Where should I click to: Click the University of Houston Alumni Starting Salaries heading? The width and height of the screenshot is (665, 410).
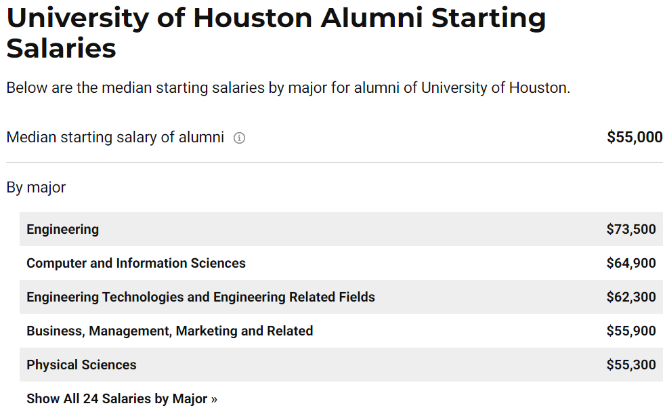click(x=276, y=33)
